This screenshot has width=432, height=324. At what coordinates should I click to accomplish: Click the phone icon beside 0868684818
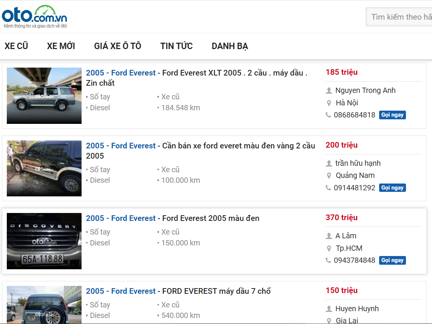[x=328, y=115]
